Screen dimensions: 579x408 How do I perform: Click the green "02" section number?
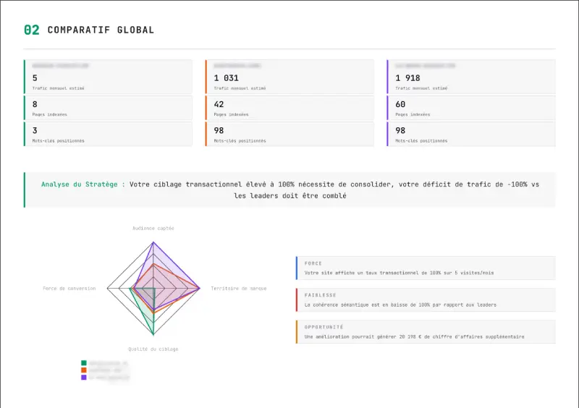(32, 30)
